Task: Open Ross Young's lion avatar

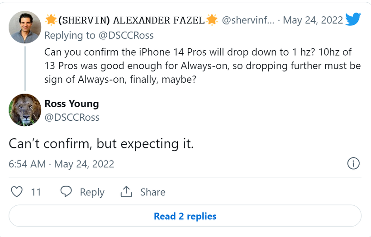Action: click(25, 110)
